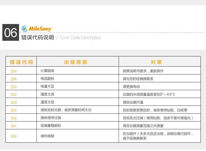Click the 请给仪器升温 solution text
This screenshot has width=206, height=151.
tap(133, 102)
